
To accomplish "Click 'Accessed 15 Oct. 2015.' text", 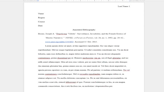I will click(x=86, y=42).
